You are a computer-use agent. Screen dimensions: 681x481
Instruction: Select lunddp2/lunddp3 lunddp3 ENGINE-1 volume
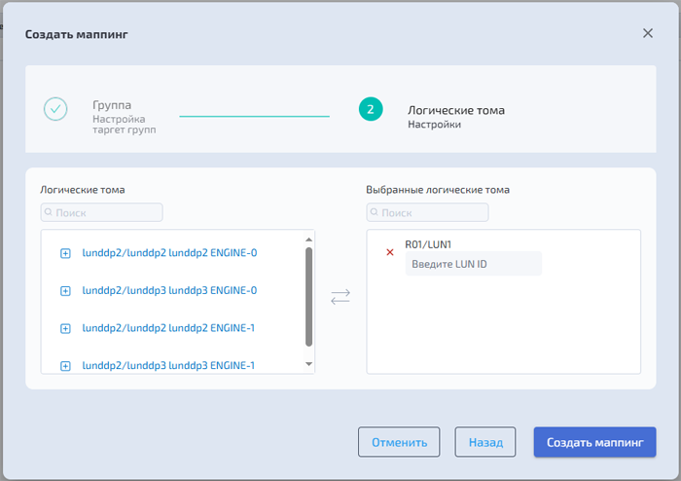tap(168, 365)
